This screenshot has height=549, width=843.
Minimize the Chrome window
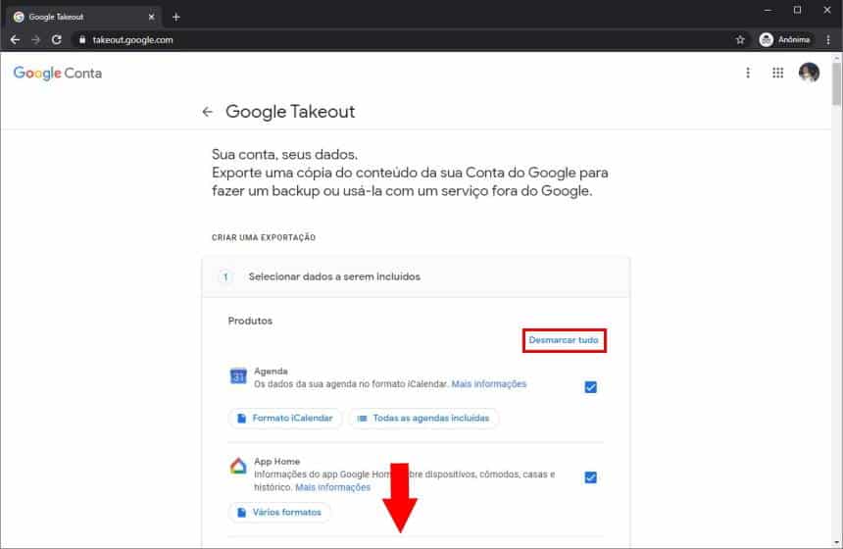click(769, 10)
